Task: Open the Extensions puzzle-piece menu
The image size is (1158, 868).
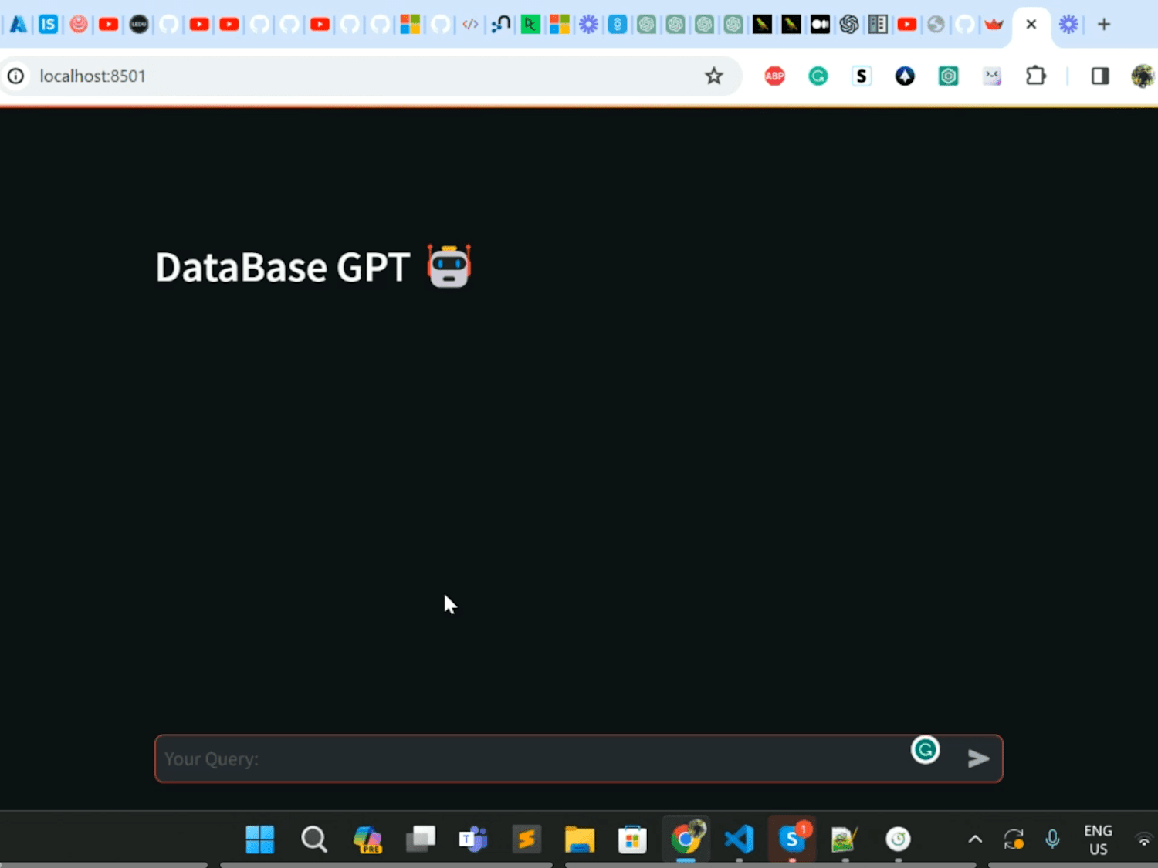Action: point(1036,76)
